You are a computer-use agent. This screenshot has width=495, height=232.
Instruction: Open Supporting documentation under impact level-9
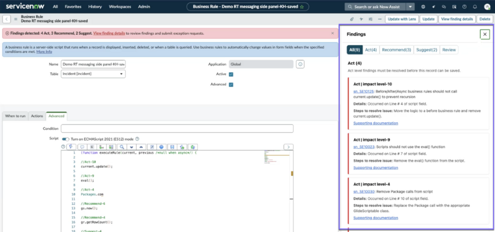coord(376,168)
